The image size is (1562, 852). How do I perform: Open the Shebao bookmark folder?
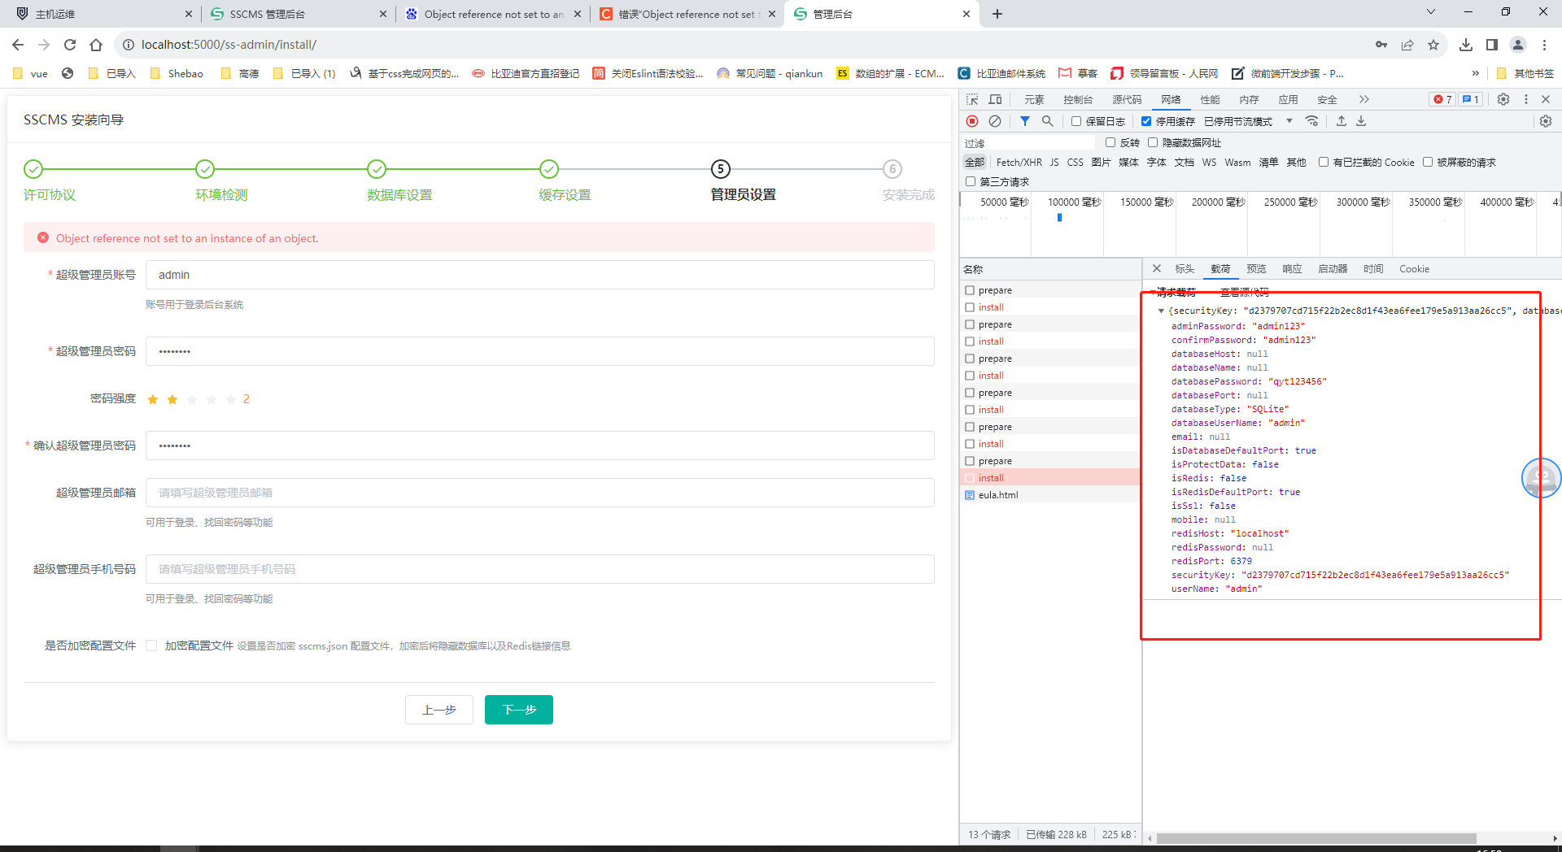click(177, 73)
